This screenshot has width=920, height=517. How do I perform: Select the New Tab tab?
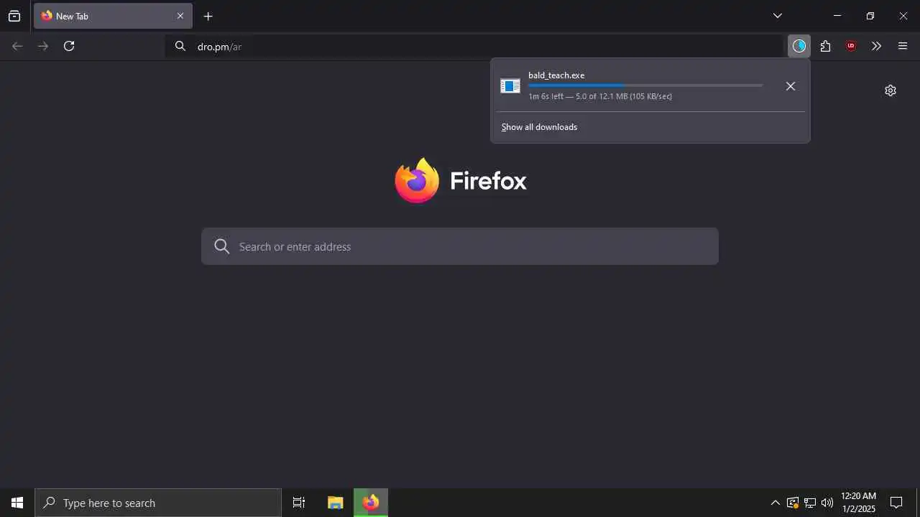[x=113, y=16]
